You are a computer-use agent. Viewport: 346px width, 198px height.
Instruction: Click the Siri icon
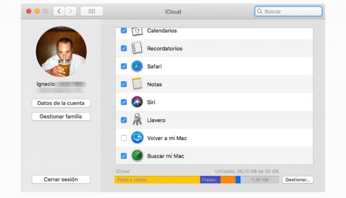click(x=137, y=102)
